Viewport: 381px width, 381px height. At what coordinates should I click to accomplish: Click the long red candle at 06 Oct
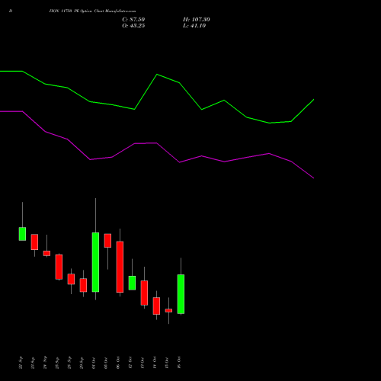(120, 267)
